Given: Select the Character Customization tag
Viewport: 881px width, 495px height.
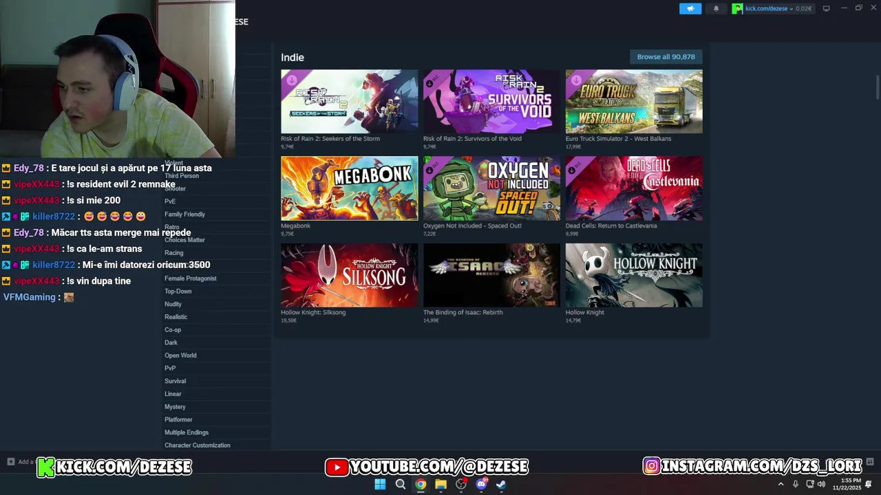Looking at the screenshot, I should 198,445.
